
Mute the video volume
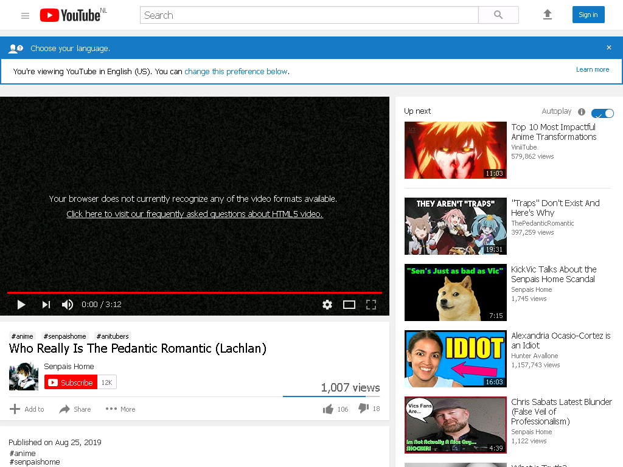pos(67,305)
